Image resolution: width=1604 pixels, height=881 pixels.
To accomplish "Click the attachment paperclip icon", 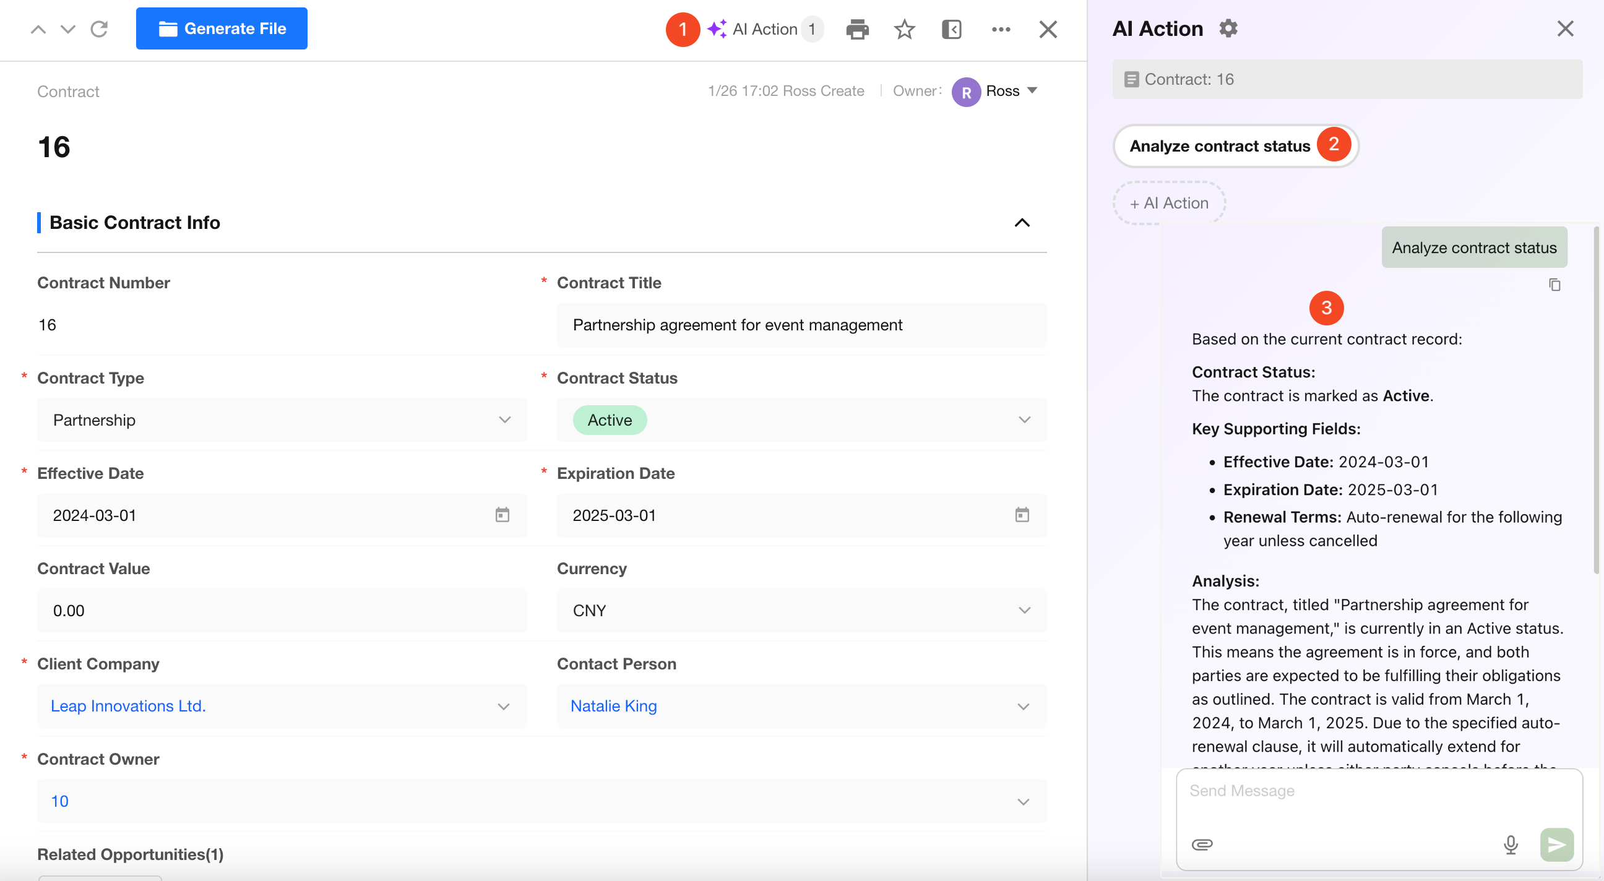I will (1202, 844).
